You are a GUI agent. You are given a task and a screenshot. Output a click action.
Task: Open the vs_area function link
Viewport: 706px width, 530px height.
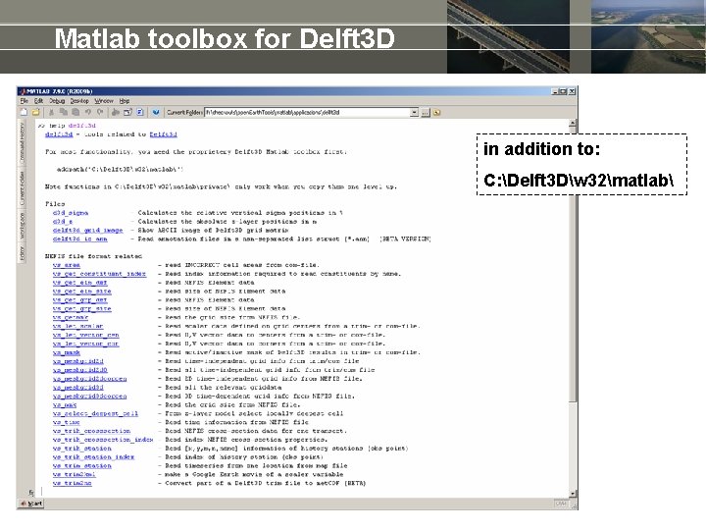click(67, 265)
